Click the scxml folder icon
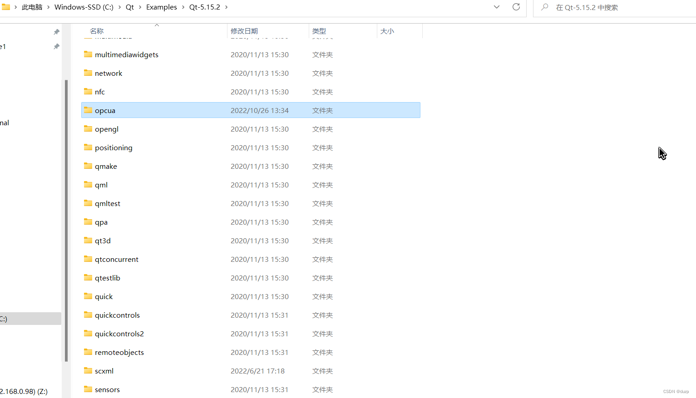 88,371
